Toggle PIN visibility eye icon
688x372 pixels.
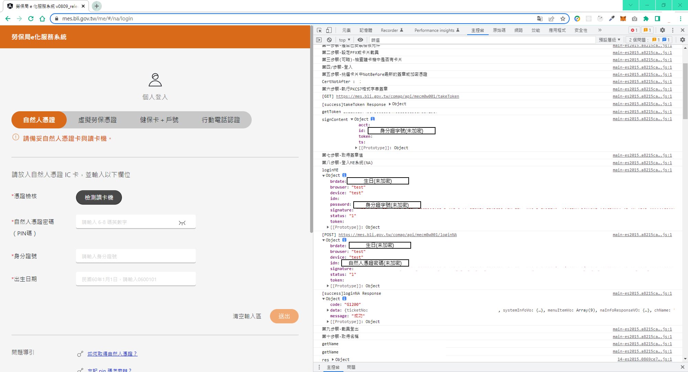[182, 223]
